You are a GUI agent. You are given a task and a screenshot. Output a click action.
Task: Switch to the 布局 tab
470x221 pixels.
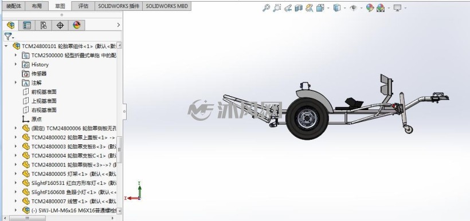37,6
